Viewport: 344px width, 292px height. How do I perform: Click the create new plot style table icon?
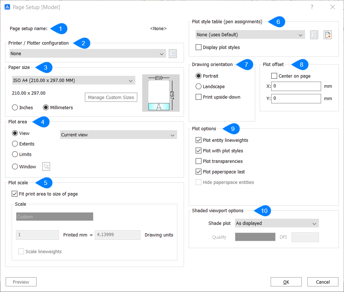[x=327, y=34]
